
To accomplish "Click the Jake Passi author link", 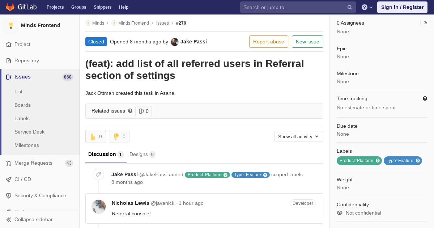I will tap(193, 42).
